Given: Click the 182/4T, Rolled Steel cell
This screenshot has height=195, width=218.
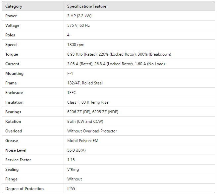Looking at the screenshot, I should click(85, 83).
